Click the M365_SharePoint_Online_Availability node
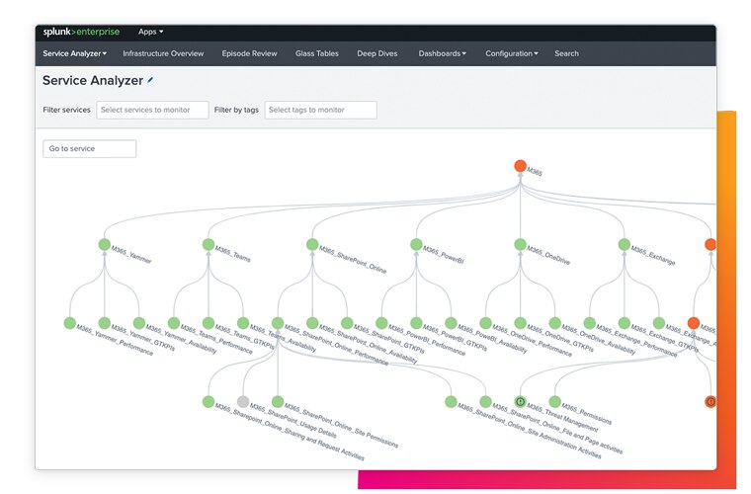 click(312, 323)
